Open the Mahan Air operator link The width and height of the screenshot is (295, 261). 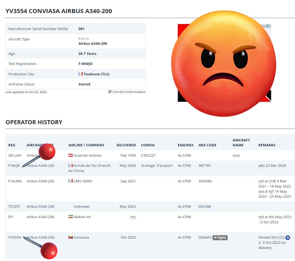point(82,217)
